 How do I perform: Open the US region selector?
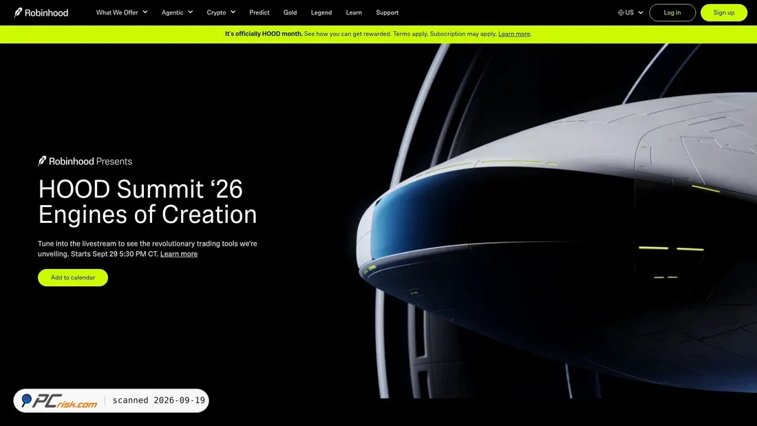coord(630,12)
